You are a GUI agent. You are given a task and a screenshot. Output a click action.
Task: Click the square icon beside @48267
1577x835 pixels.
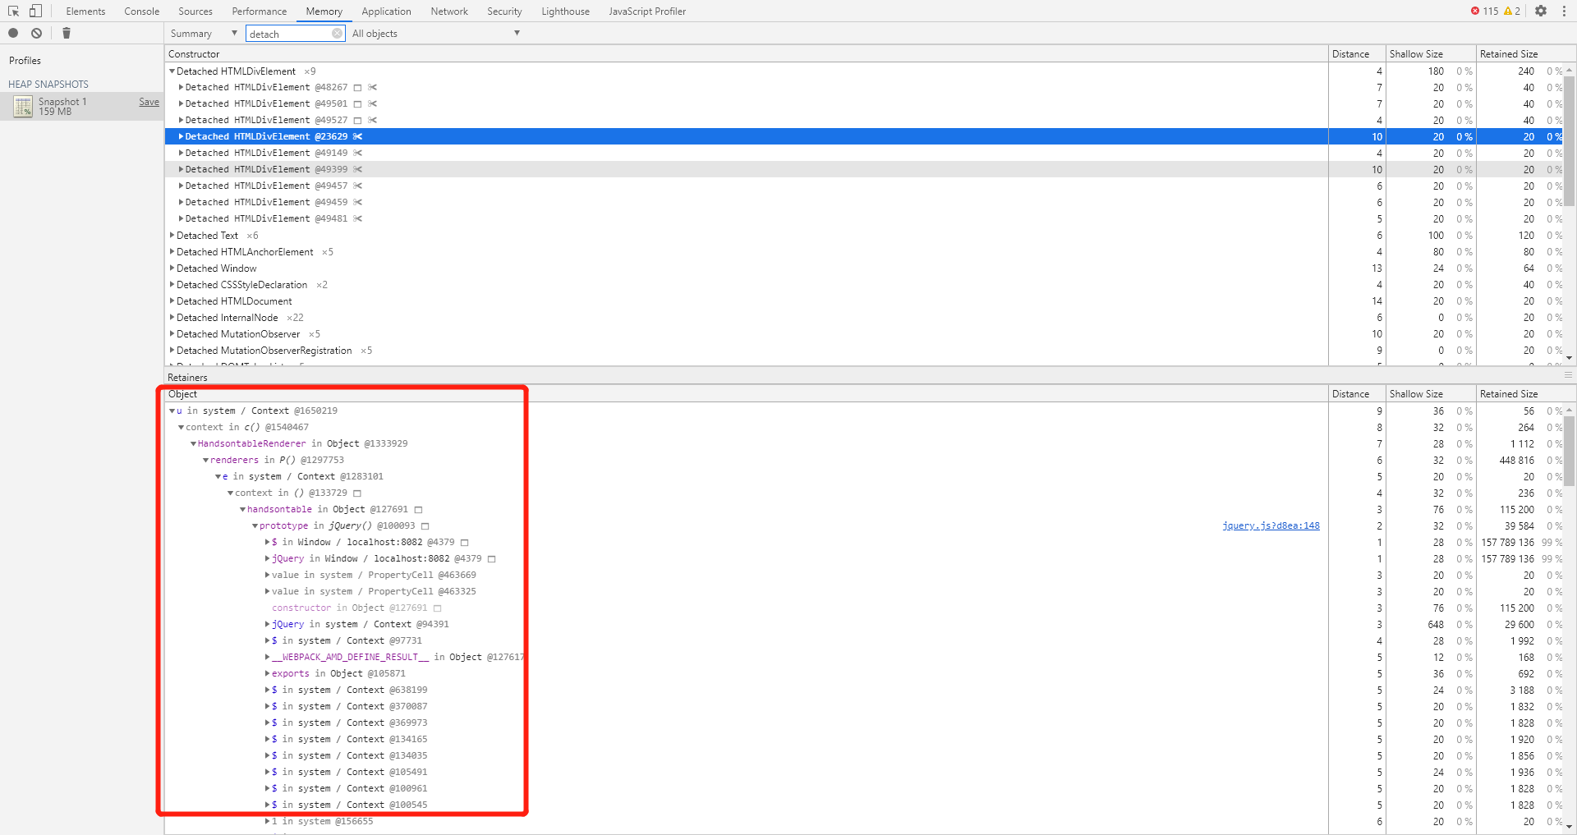357,87
